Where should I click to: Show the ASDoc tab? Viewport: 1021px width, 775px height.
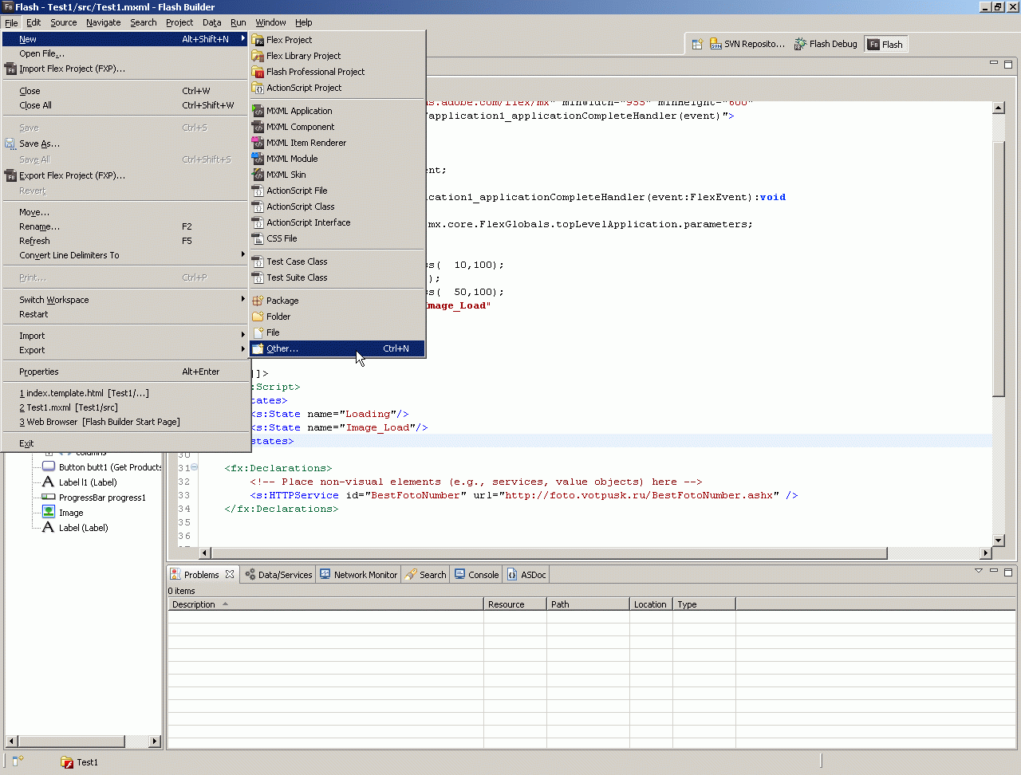[x=526, y=574]
